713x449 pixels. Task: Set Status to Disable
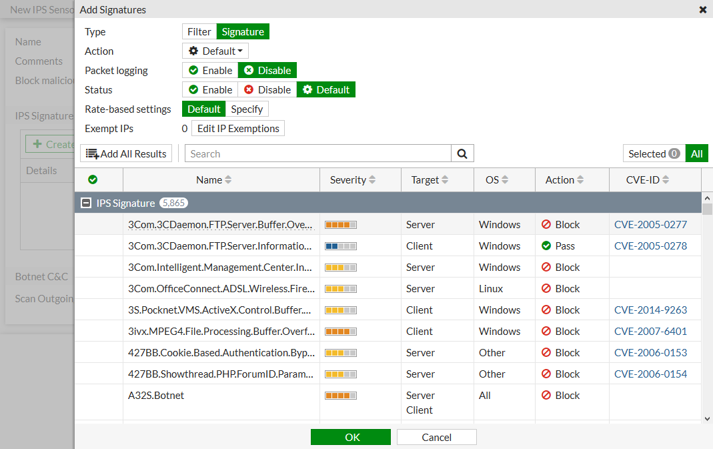[267, 89]
